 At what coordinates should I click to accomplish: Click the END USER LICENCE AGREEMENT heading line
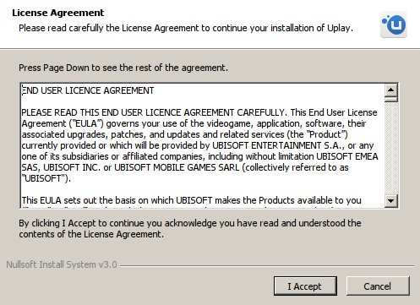88,90
